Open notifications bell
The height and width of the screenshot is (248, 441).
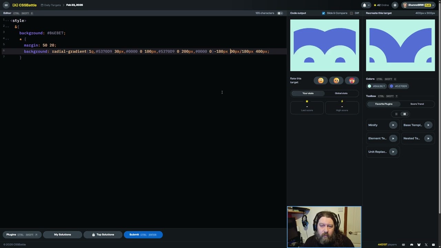click(x=364, y=5)
